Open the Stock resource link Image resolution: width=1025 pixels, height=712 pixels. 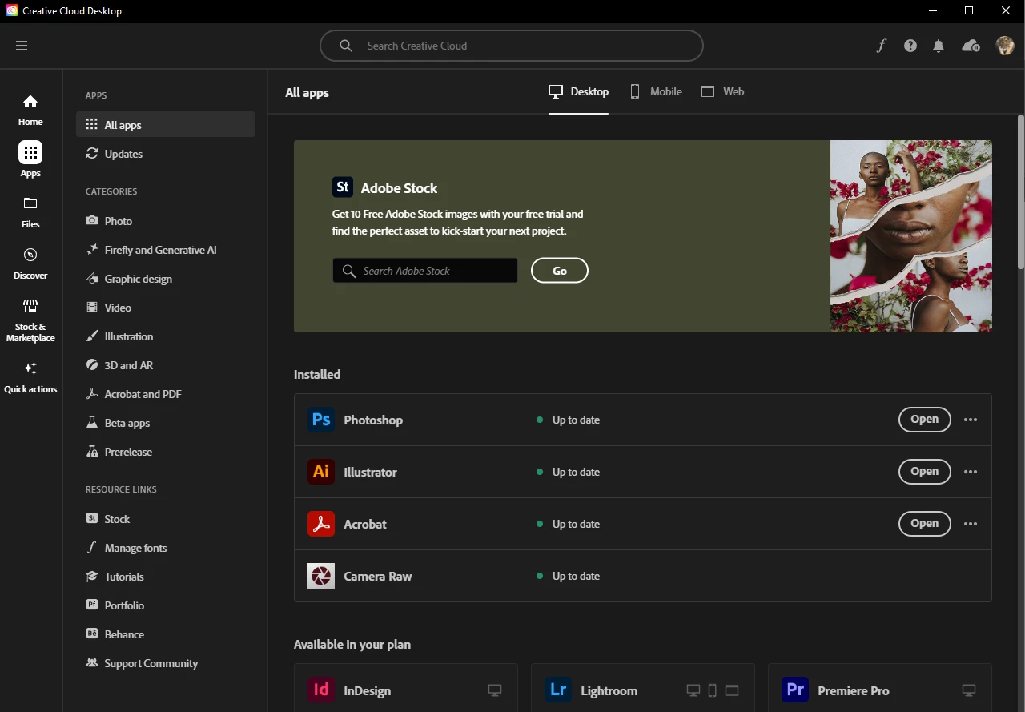click(x=166, y=519)
